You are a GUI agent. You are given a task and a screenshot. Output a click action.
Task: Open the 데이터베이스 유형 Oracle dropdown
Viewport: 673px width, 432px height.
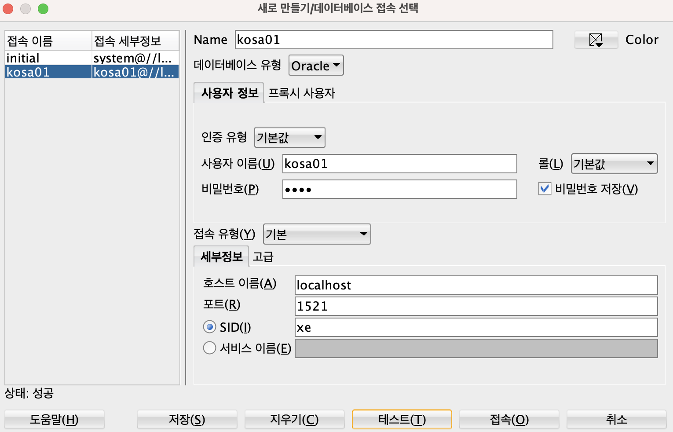pyautogui.click(x=316, y=66)
